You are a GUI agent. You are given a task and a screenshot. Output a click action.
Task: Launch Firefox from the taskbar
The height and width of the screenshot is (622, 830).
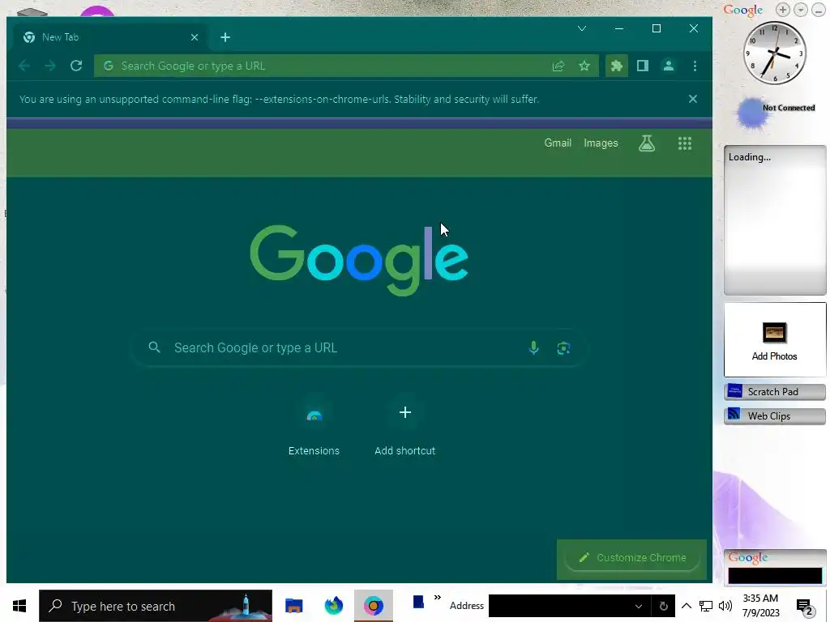point(333,606)
